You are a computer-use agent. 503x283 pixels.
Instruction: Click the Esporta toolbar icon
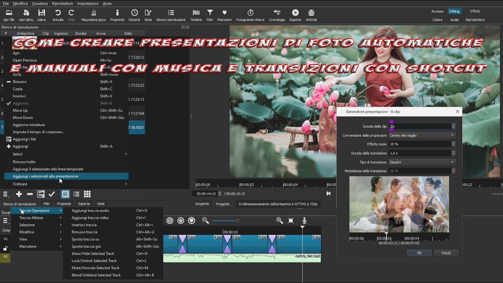coord(296,15)
